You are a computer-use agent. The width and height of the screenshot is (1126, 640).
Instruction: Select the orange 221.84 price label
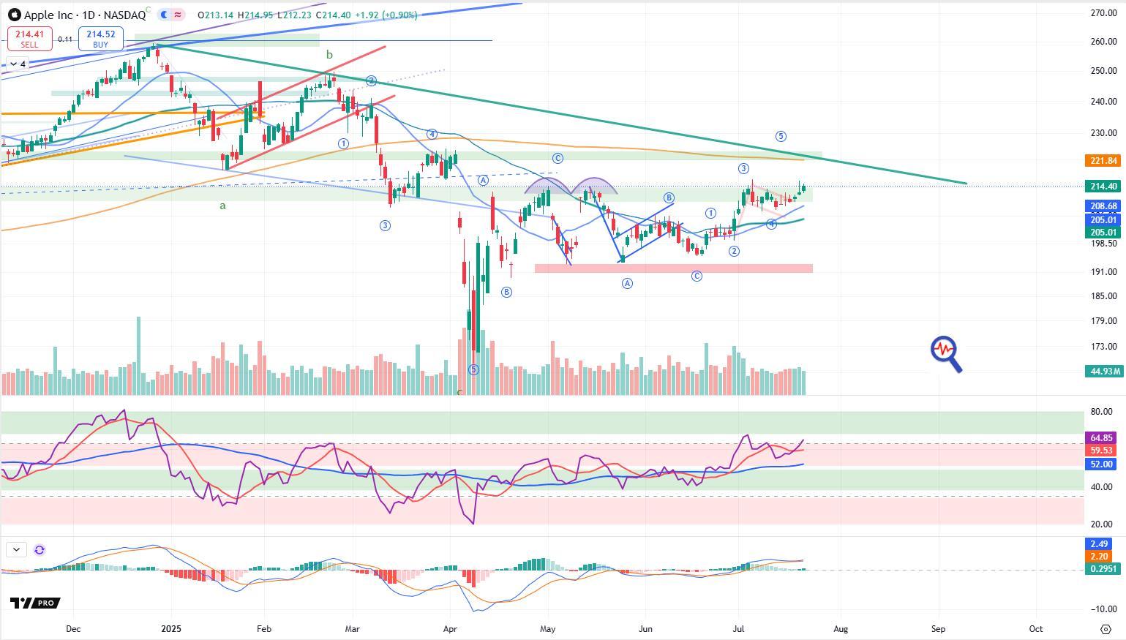click(x=1103, y=161)
